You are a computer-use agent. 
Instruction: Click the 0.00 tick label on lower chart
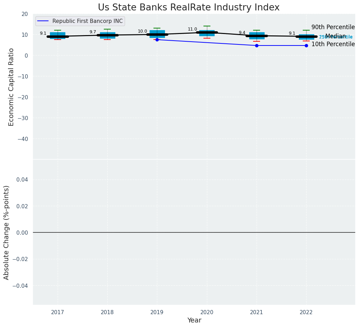point(23,233)
